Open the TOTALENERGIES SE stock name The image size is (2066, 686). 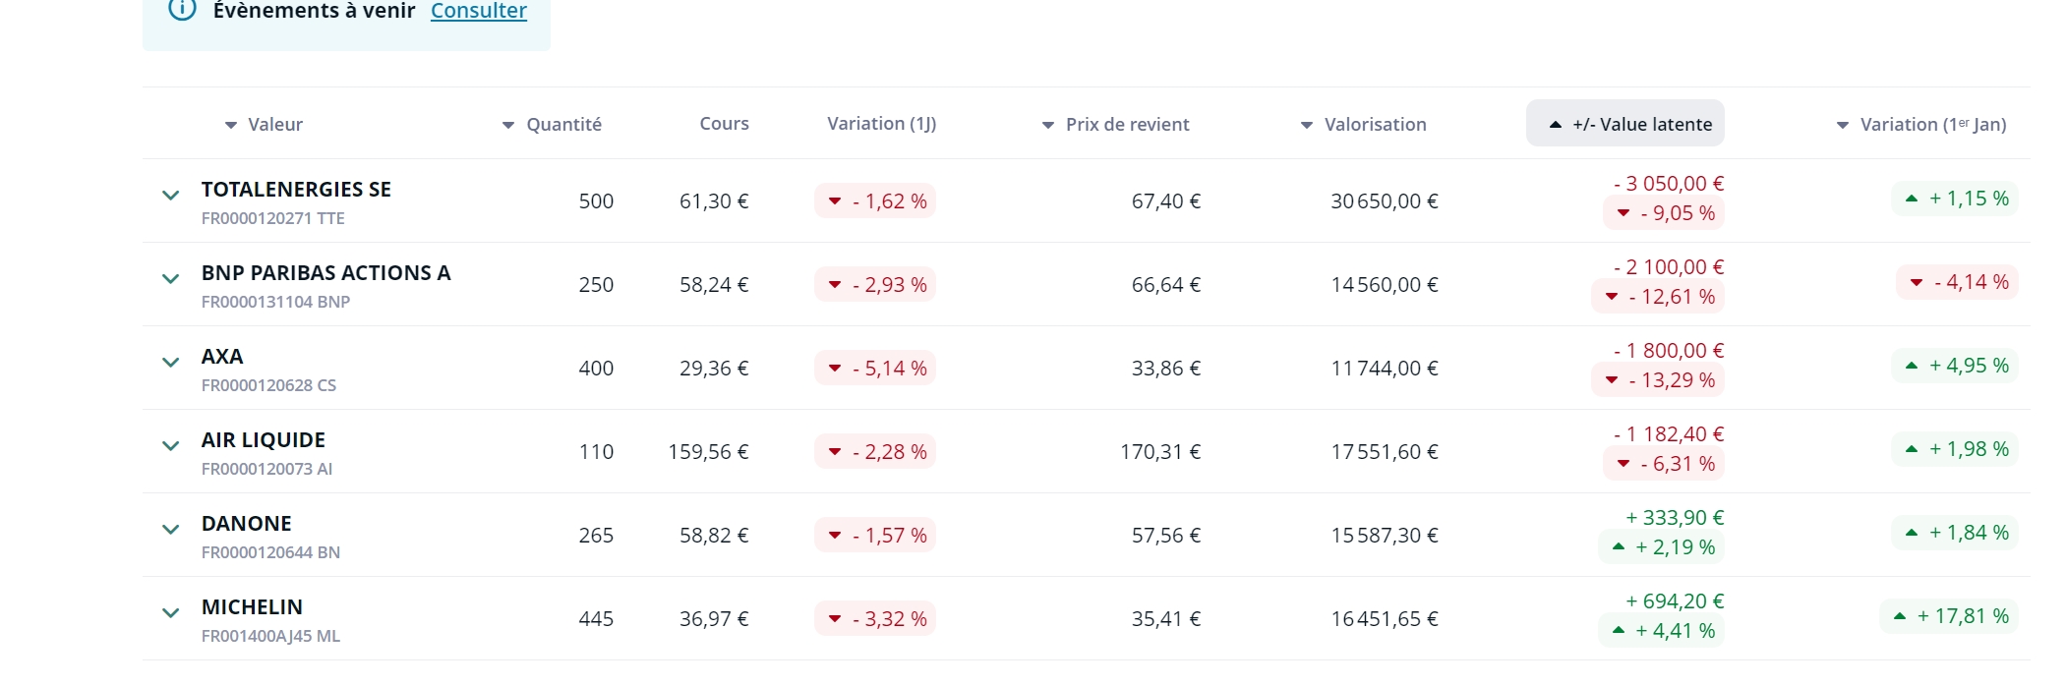coord(296,190)
